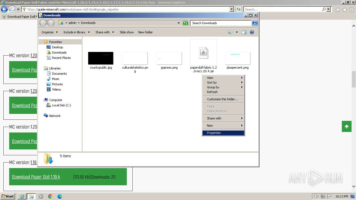The image size is (356, 200).
Task: Open the view options dropdown arrow
Action: [237, 32]
